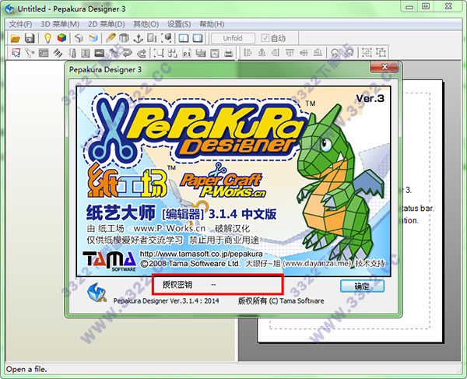
Task: Click the text tool I icon
Action: pyautogui.click(x=86, y=53)
